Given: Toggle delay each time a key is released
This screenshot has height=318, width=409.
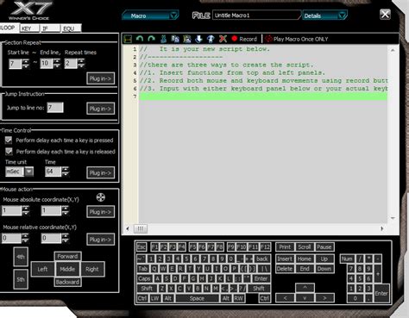Looking at the screenshot, I should pos(9,151).
